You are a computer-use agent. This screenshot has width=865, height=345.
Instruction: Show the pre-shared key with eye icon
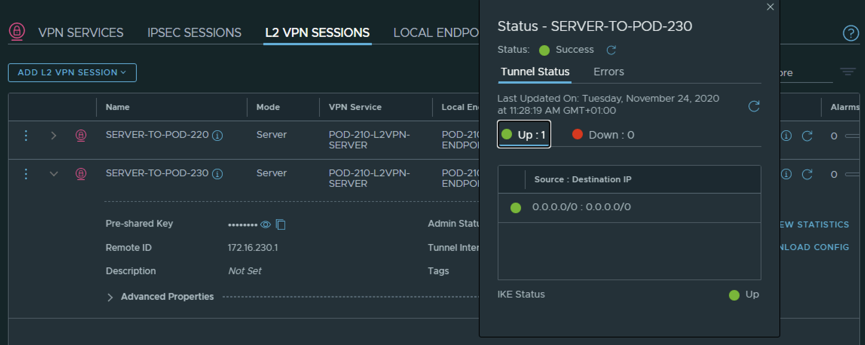(x=266, y=224)
